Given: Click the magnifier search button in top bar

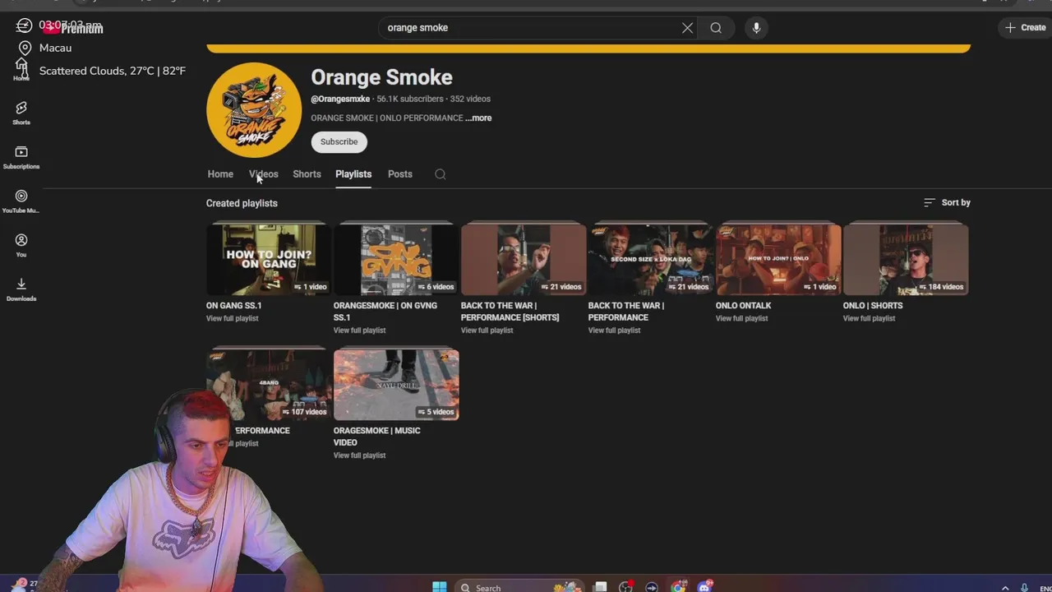Looking at the screenshot, I should [716, 28].
